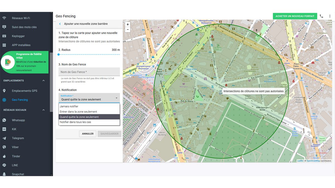Zoom in the map with plus button
335x188 pixels.
point(128,25)
